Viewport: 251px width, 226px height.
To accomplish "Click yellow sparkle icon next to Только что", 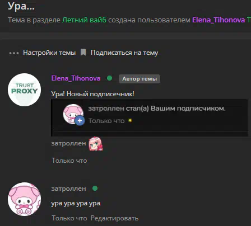I will point(130,120).
